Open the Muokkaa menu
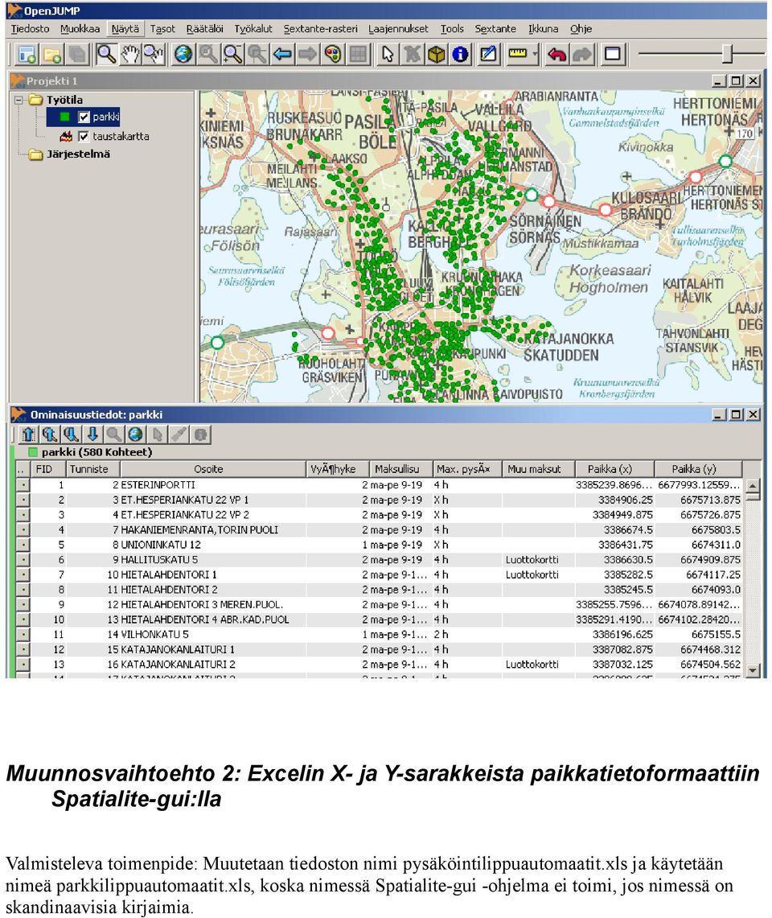772x918 pixels. click(80, 29)
